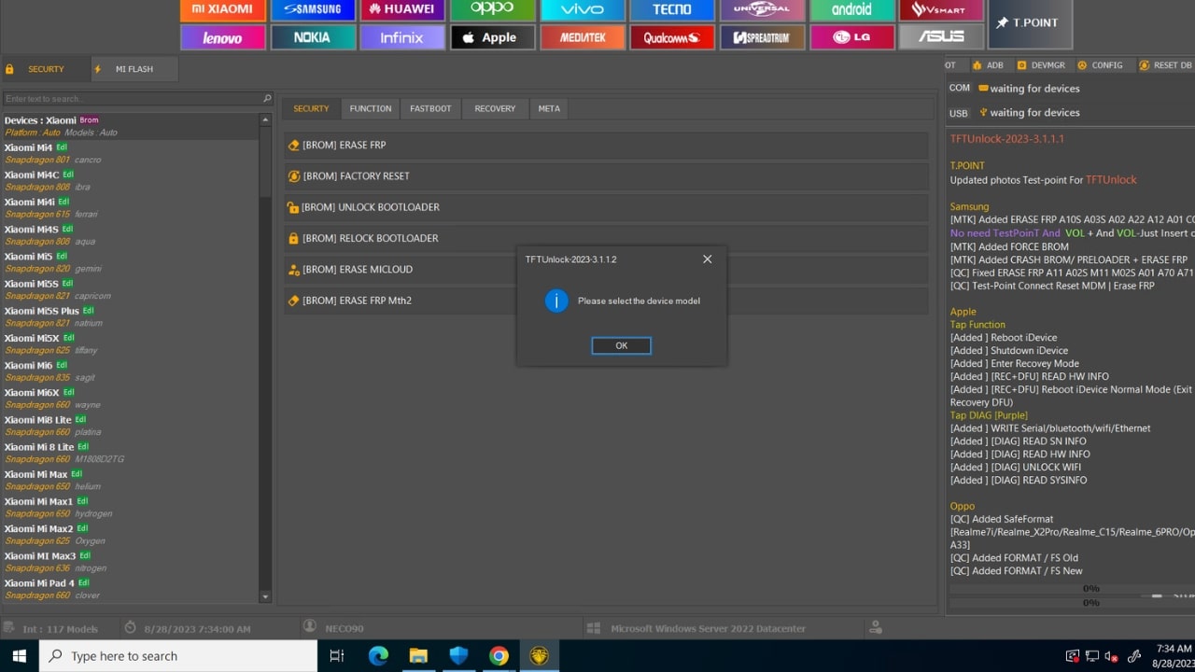Close the TFTUnlock message dialog
The width and height of the screenshot is (1195, 672).
point(707,259)
